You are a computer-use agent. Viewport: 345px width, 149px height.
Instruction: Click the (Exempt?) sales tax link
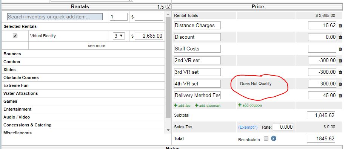(x=248, y=127)
